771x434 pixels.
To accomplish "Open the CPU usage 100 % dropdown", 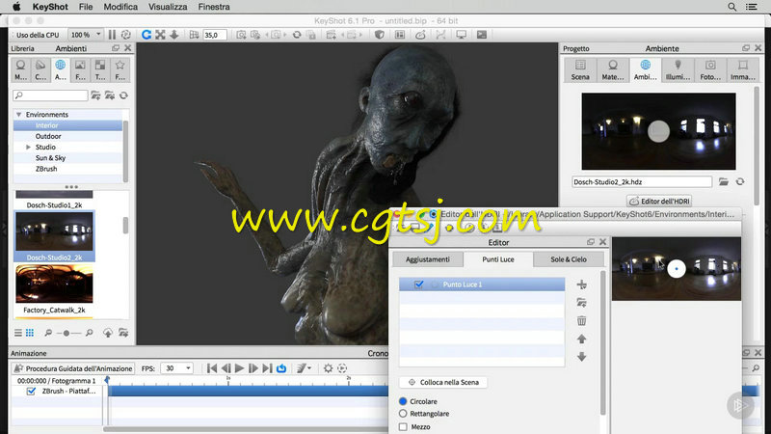I will coord(85,35).
